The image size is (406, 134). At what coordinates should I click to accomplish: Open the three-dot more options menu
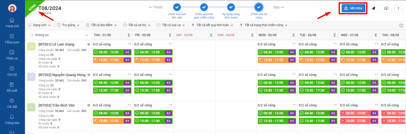(399, 8)
